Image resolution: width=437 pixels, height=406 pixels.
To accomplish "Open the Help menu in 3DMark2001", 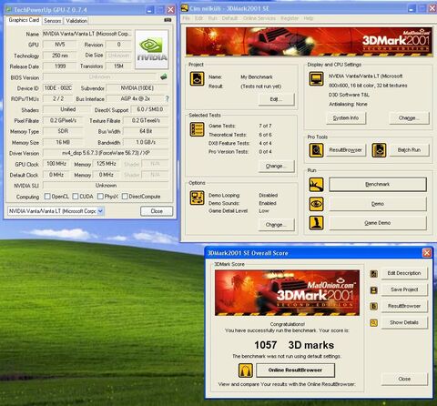I will 309,18.
